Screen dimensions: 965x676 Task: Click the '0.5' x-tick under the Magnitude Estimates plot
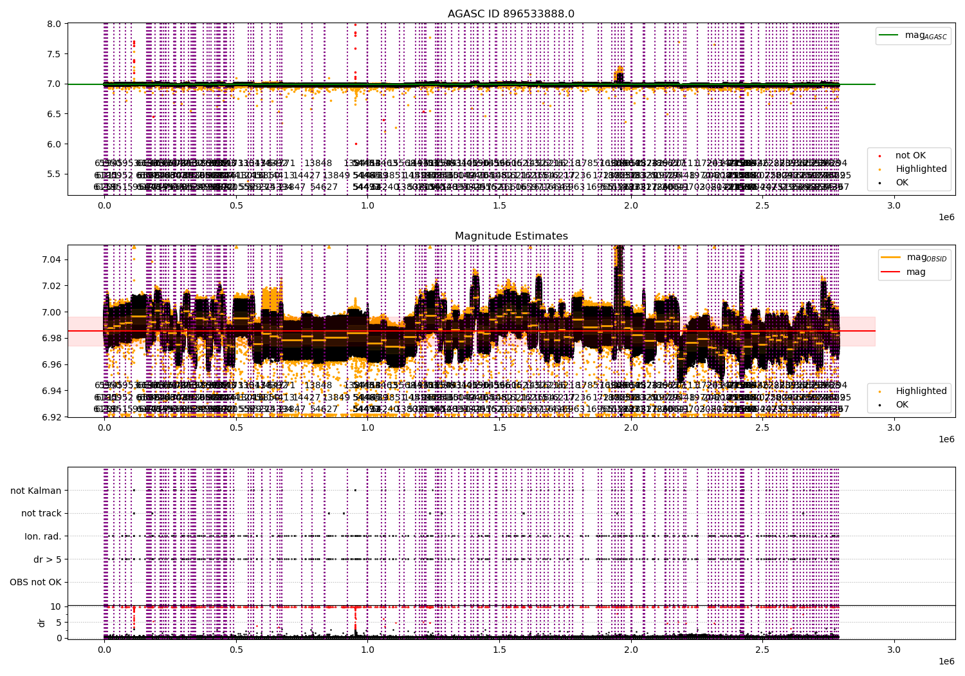pyautogui.click(x=236, y=427)
